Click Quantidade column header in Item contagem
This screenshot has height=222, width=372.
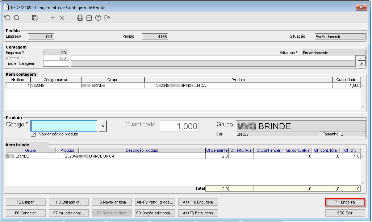click(346, 80)
